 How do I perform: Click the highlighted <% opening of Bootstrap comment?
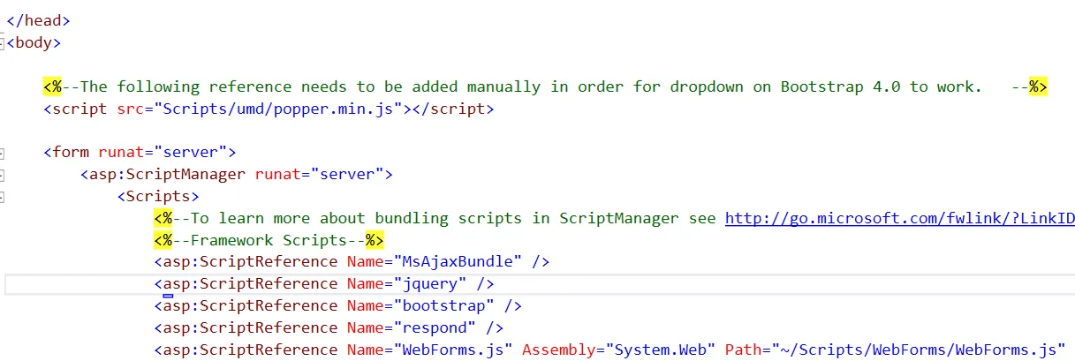(x=52, y=86)
